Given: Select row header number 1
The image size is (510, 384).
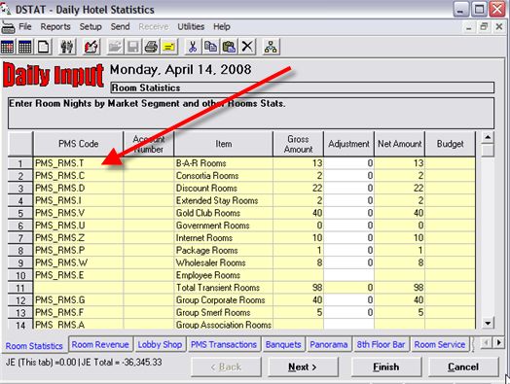Looking at the screenshot, I should [20, 163].
